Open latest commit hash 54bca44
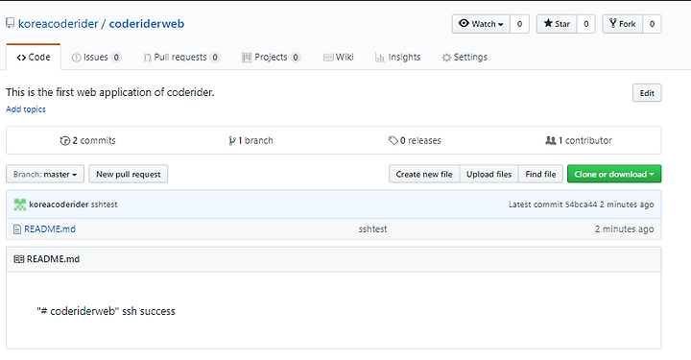Viewport: 691px width, 360px height. (x=581, y=204)
